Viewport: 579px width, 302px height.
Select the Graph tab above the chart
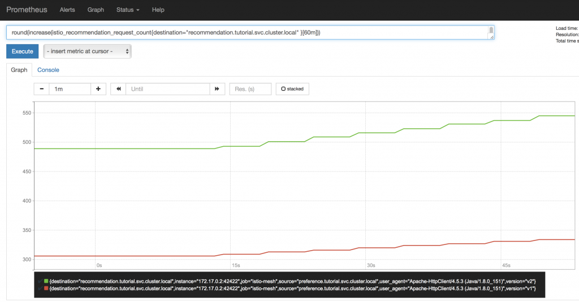tap(19, 70)
